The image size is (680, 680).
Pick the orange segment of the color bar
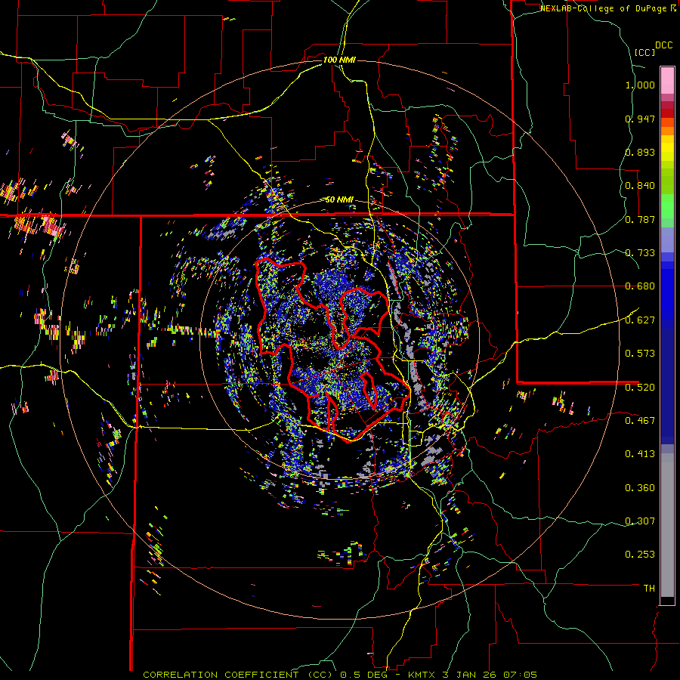point(667,131)
